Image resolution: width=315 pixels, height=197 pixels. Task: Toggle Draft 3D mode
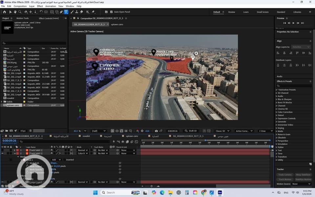(x=191, y=131)
